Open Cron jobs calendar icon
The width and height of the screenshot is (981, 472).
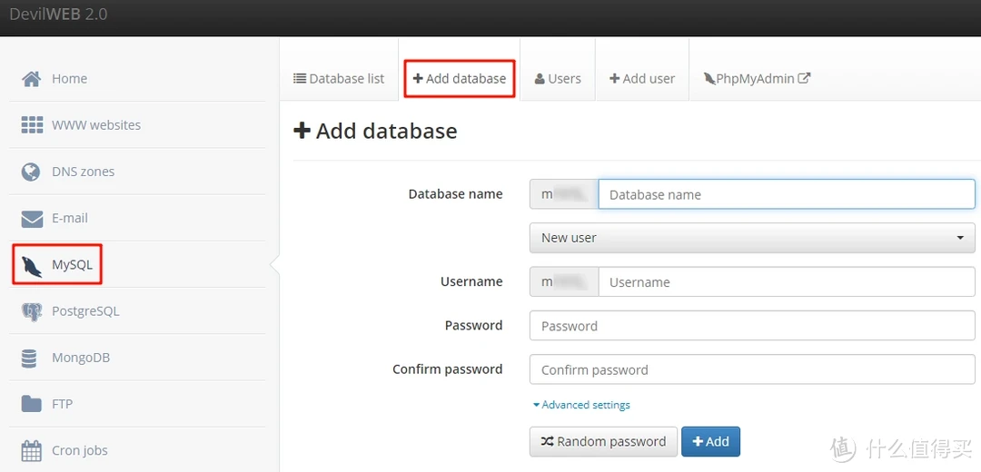click(32, 450)
